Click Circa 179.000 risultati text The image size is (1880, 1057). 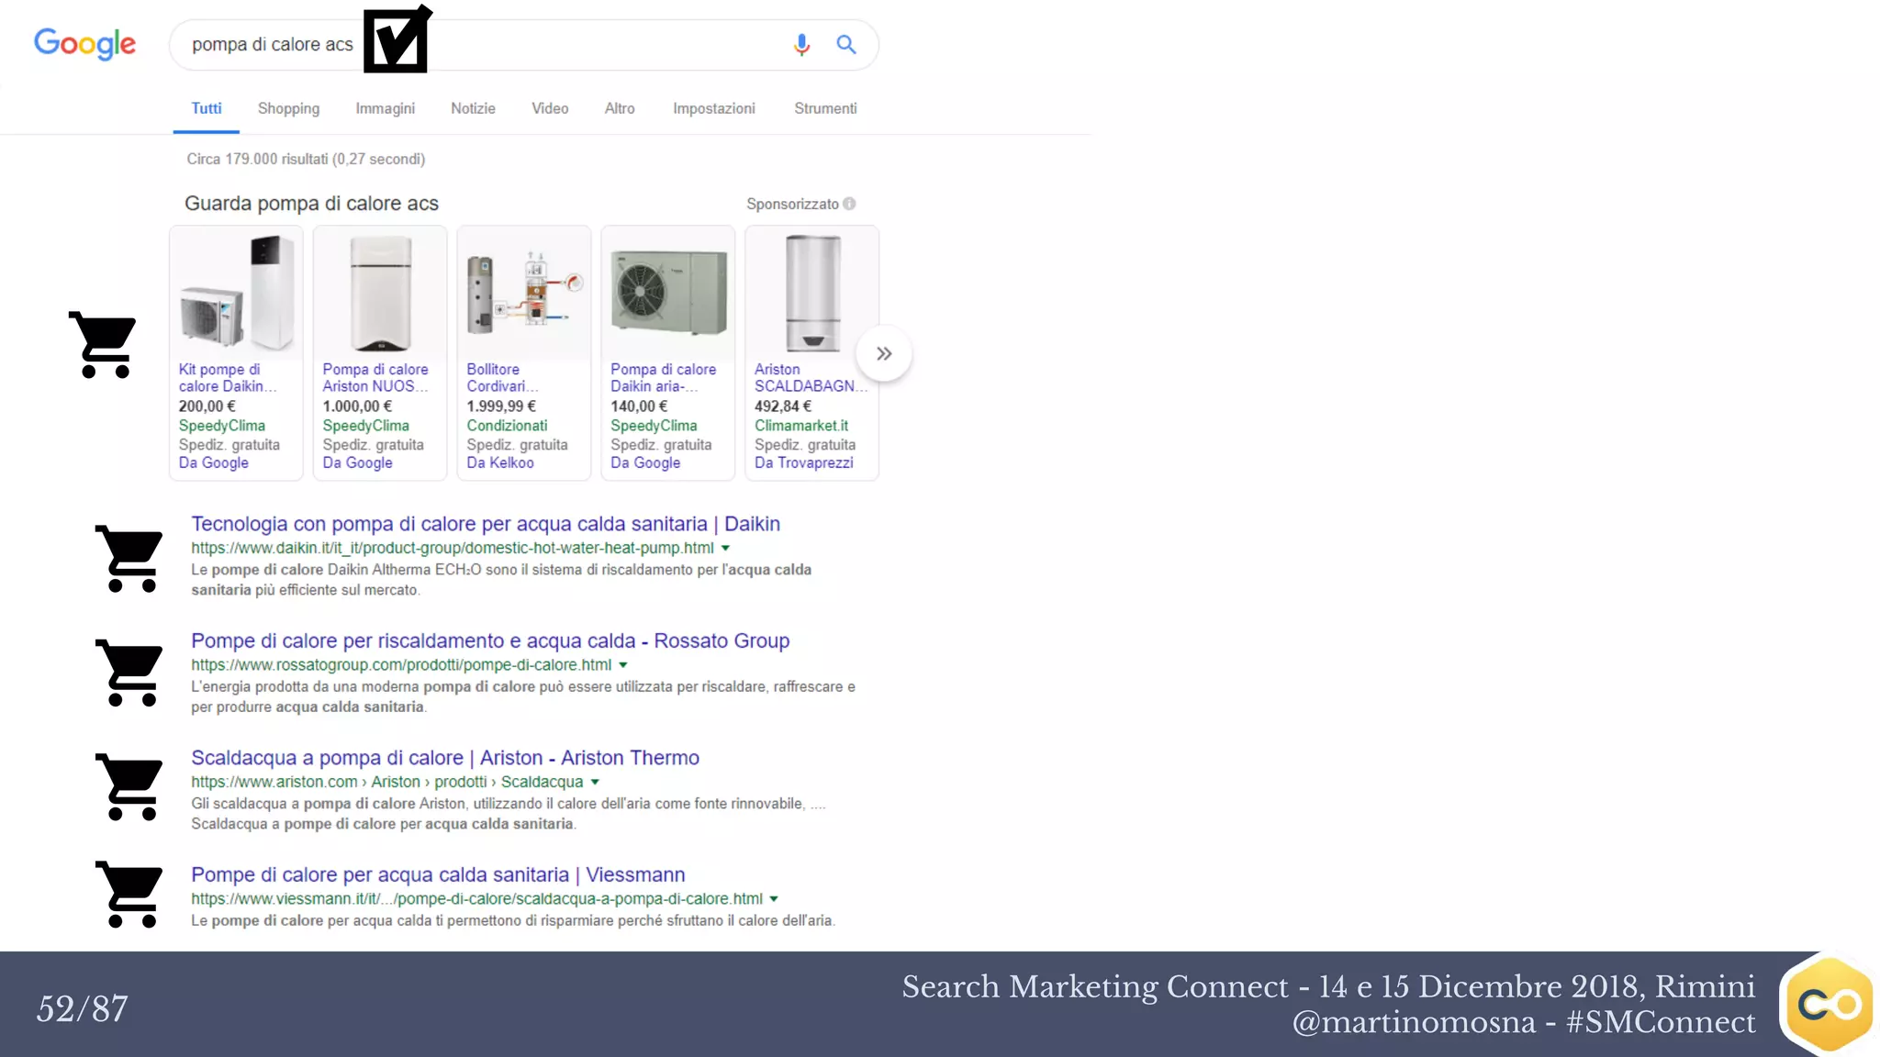(306, 159)
